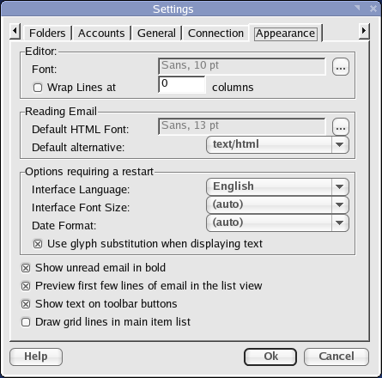Switch to the Accounts tab
Screen dimensions: 382x378
pyautogui.click(x=101, y=34)
